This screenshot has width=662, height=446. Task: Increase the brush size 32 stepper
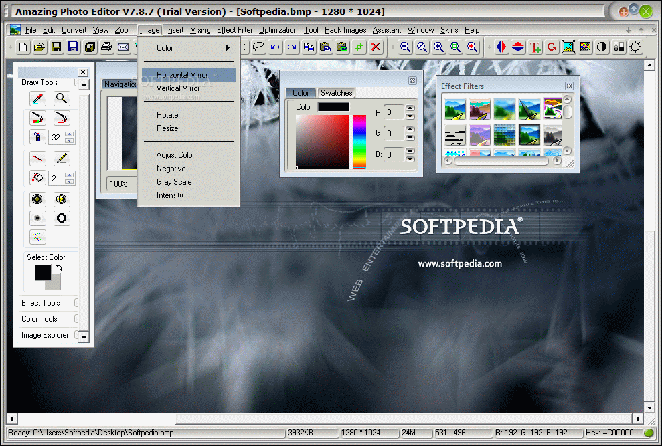[70, 134]
